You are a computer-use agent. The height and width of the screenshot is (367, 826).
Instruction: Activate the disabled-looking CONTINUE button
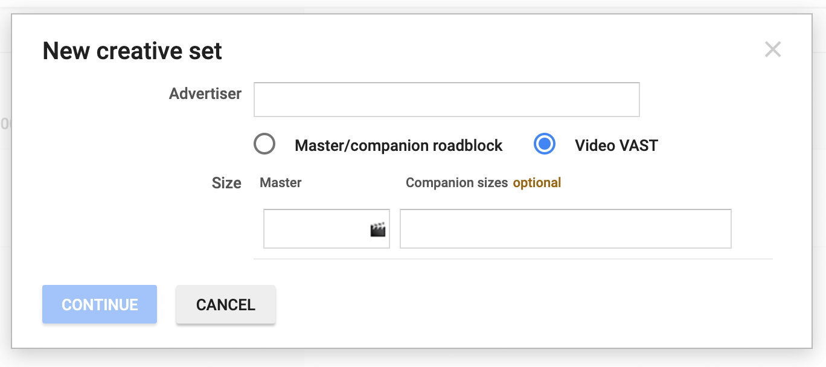tap(99, 304)
